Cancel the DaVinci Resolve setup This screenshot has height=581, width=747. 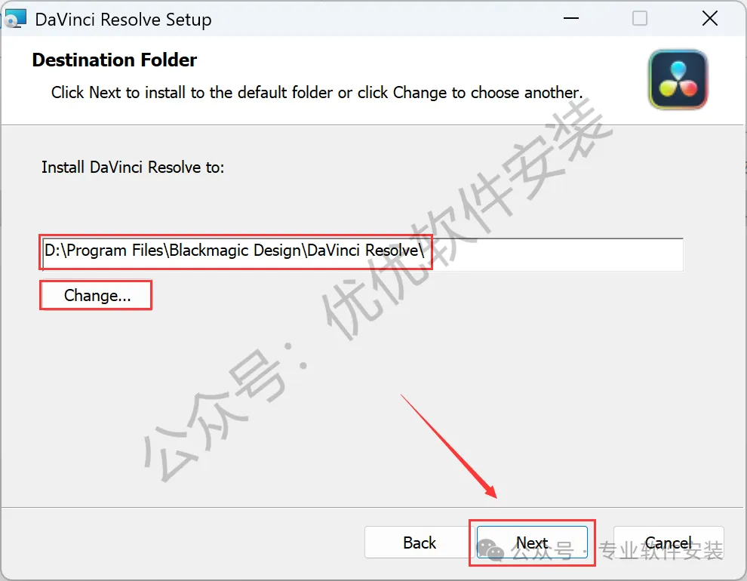pyautogui.click(x=669, y=543)
